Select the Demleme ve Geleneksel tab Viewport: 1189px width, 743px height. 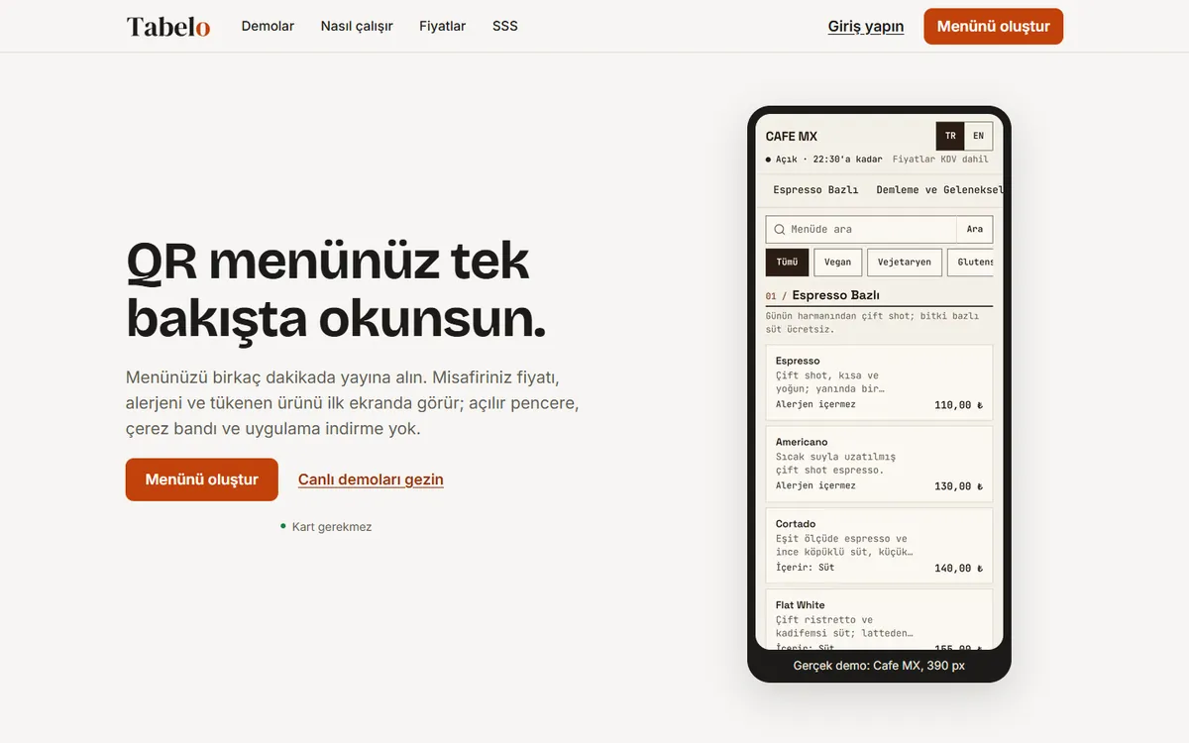tap(938, 189)
